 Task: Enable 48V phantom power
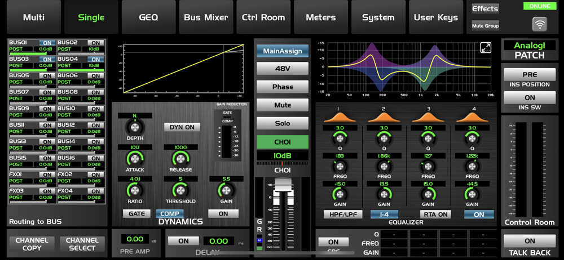(x=283, y=68)
